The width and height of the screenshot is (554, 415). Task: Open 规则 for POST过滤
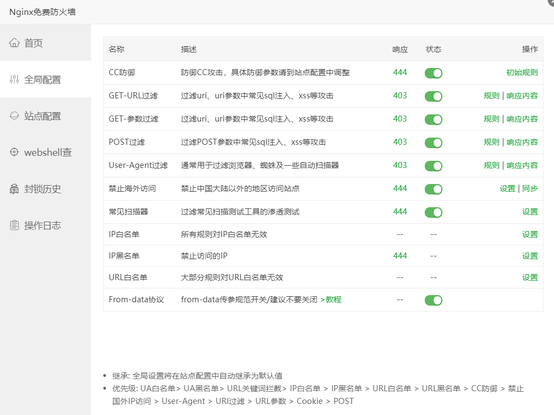[x=492, y=142]
